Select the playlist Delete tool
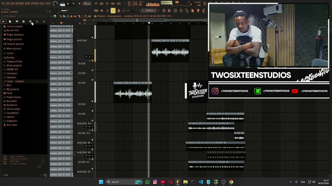332x186 pixels. pos(68,16)
